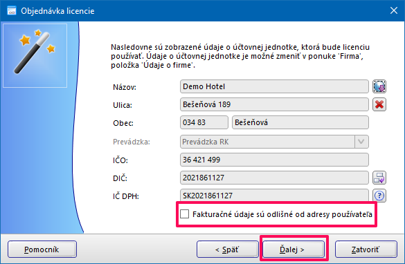Click the IČ DPH field SK2021861127
The width and height of the screenshot is (405, 264).
[x=274, y=196]
